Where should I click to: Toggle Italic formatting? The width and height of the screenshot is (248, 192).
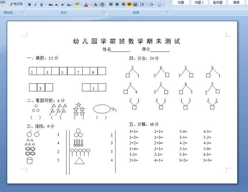click(35, 5)
